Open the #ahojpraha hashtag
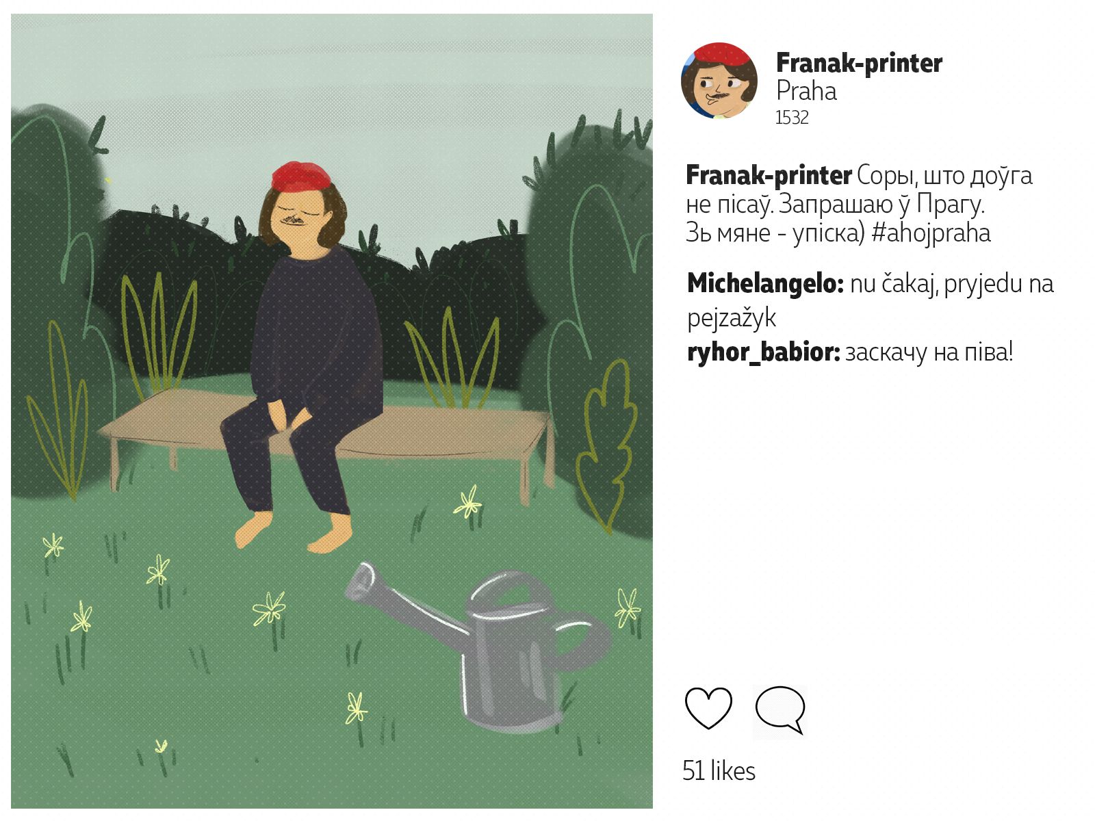 click(931, 233)
